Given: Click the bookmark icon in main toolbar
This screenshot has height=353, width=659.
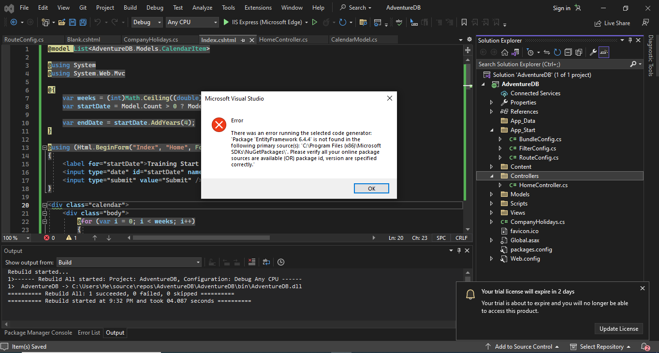Looking at the screenshot, I should coord(464,22).
